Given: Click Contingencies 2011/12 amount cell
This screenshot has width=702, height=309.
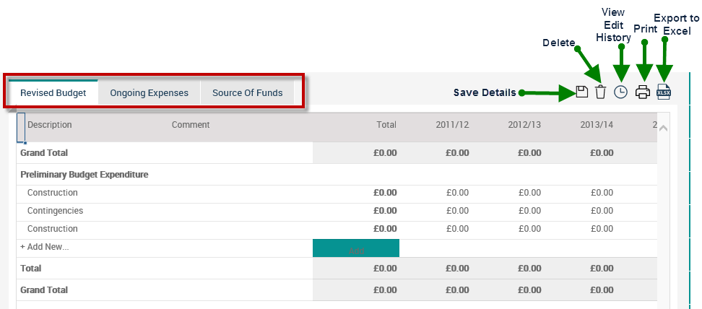Looking at the screenshot, I should point(458,211).
